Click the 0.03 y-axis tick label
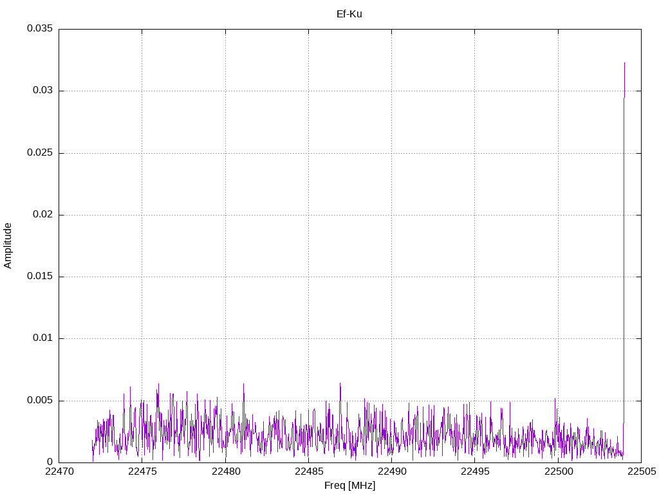 43,90
